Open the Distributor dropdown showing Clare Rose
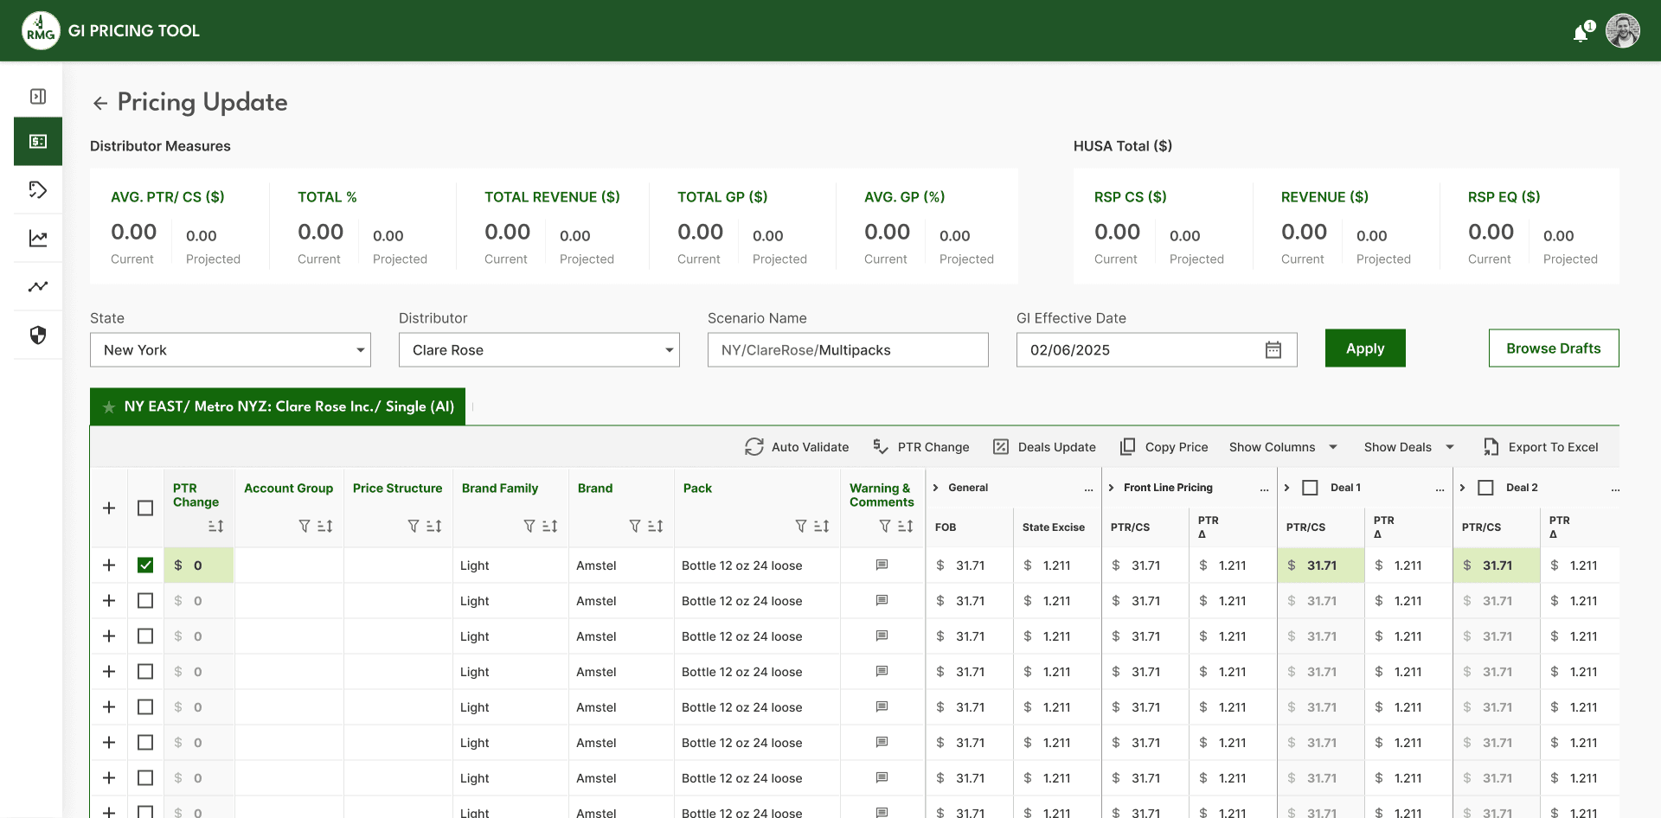The width and height of the screenshot is (1661, 818). [539, 350]
